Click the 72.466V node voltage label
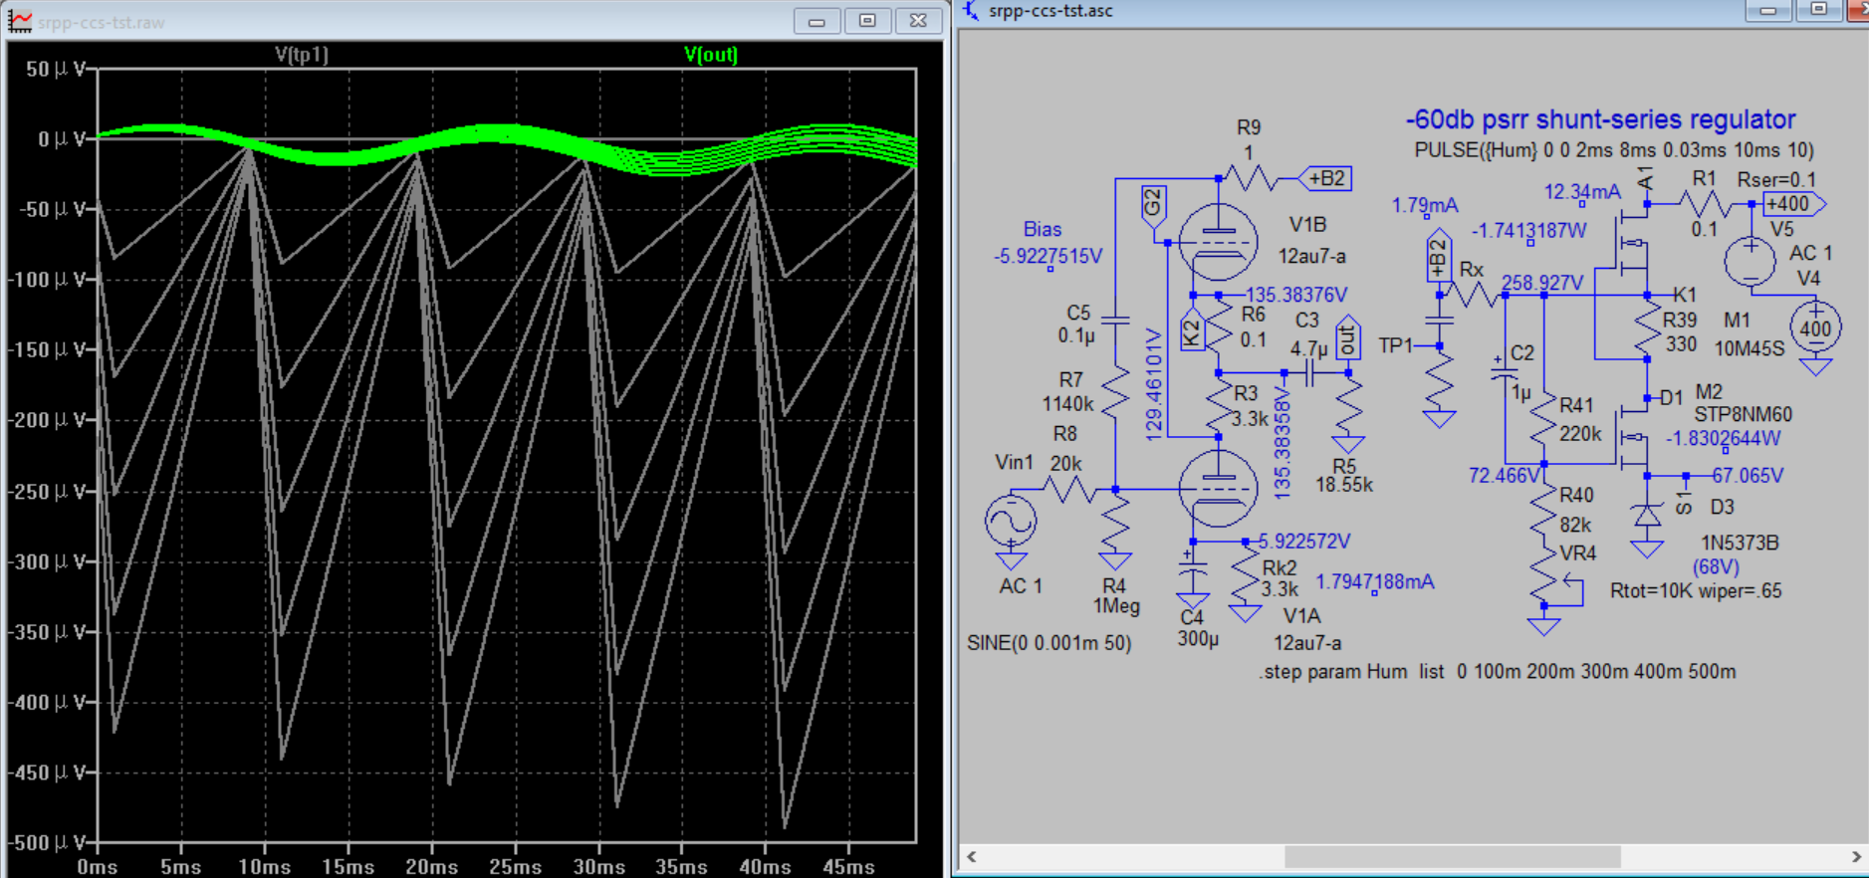 [x=1504, y=476]
